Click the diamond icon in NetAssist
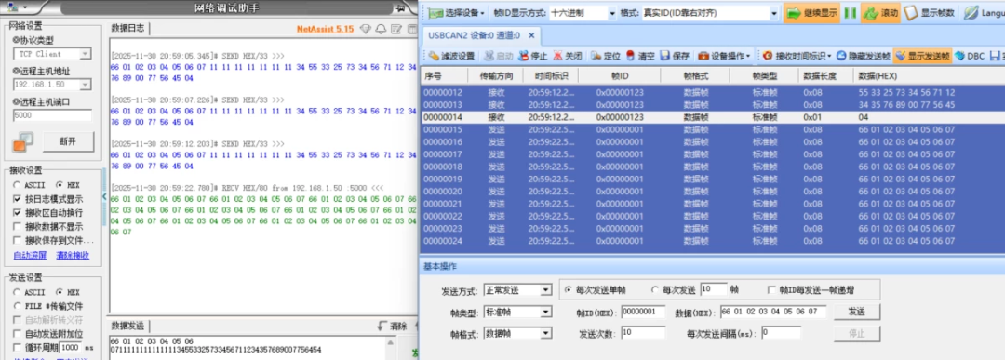 click(x=366, y=30)
